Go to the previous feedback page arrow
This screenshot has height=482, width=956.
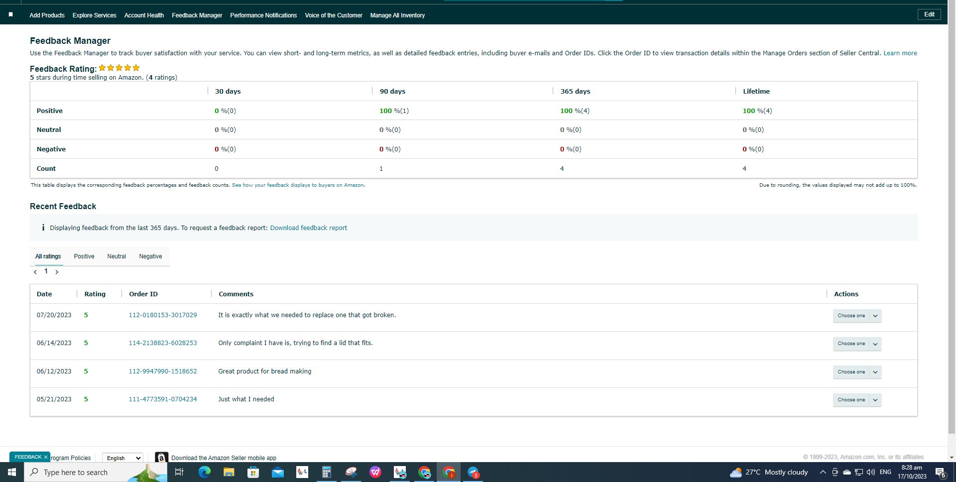point(35,272)
